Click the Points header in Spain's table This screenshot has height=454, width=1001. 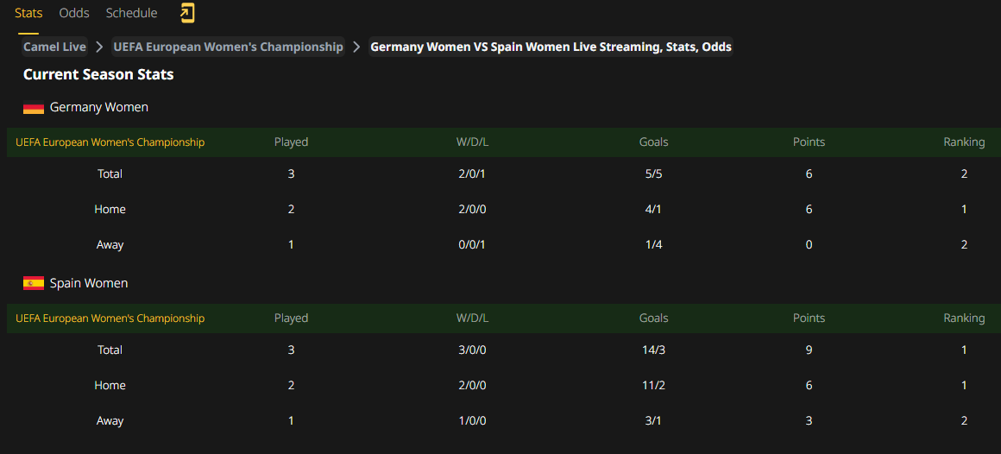(x=809, y=318)
